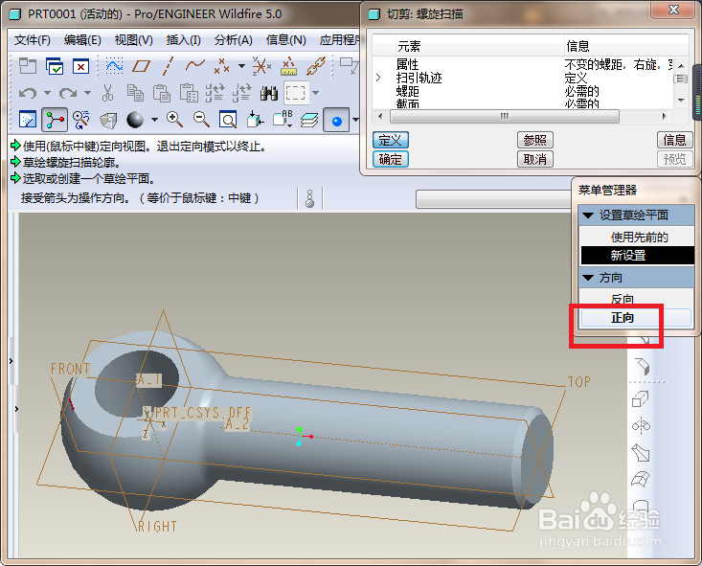Click the Repaint screen icon
Screen dimensions: 702x566
pyautogui.click(x=28, y=120)
